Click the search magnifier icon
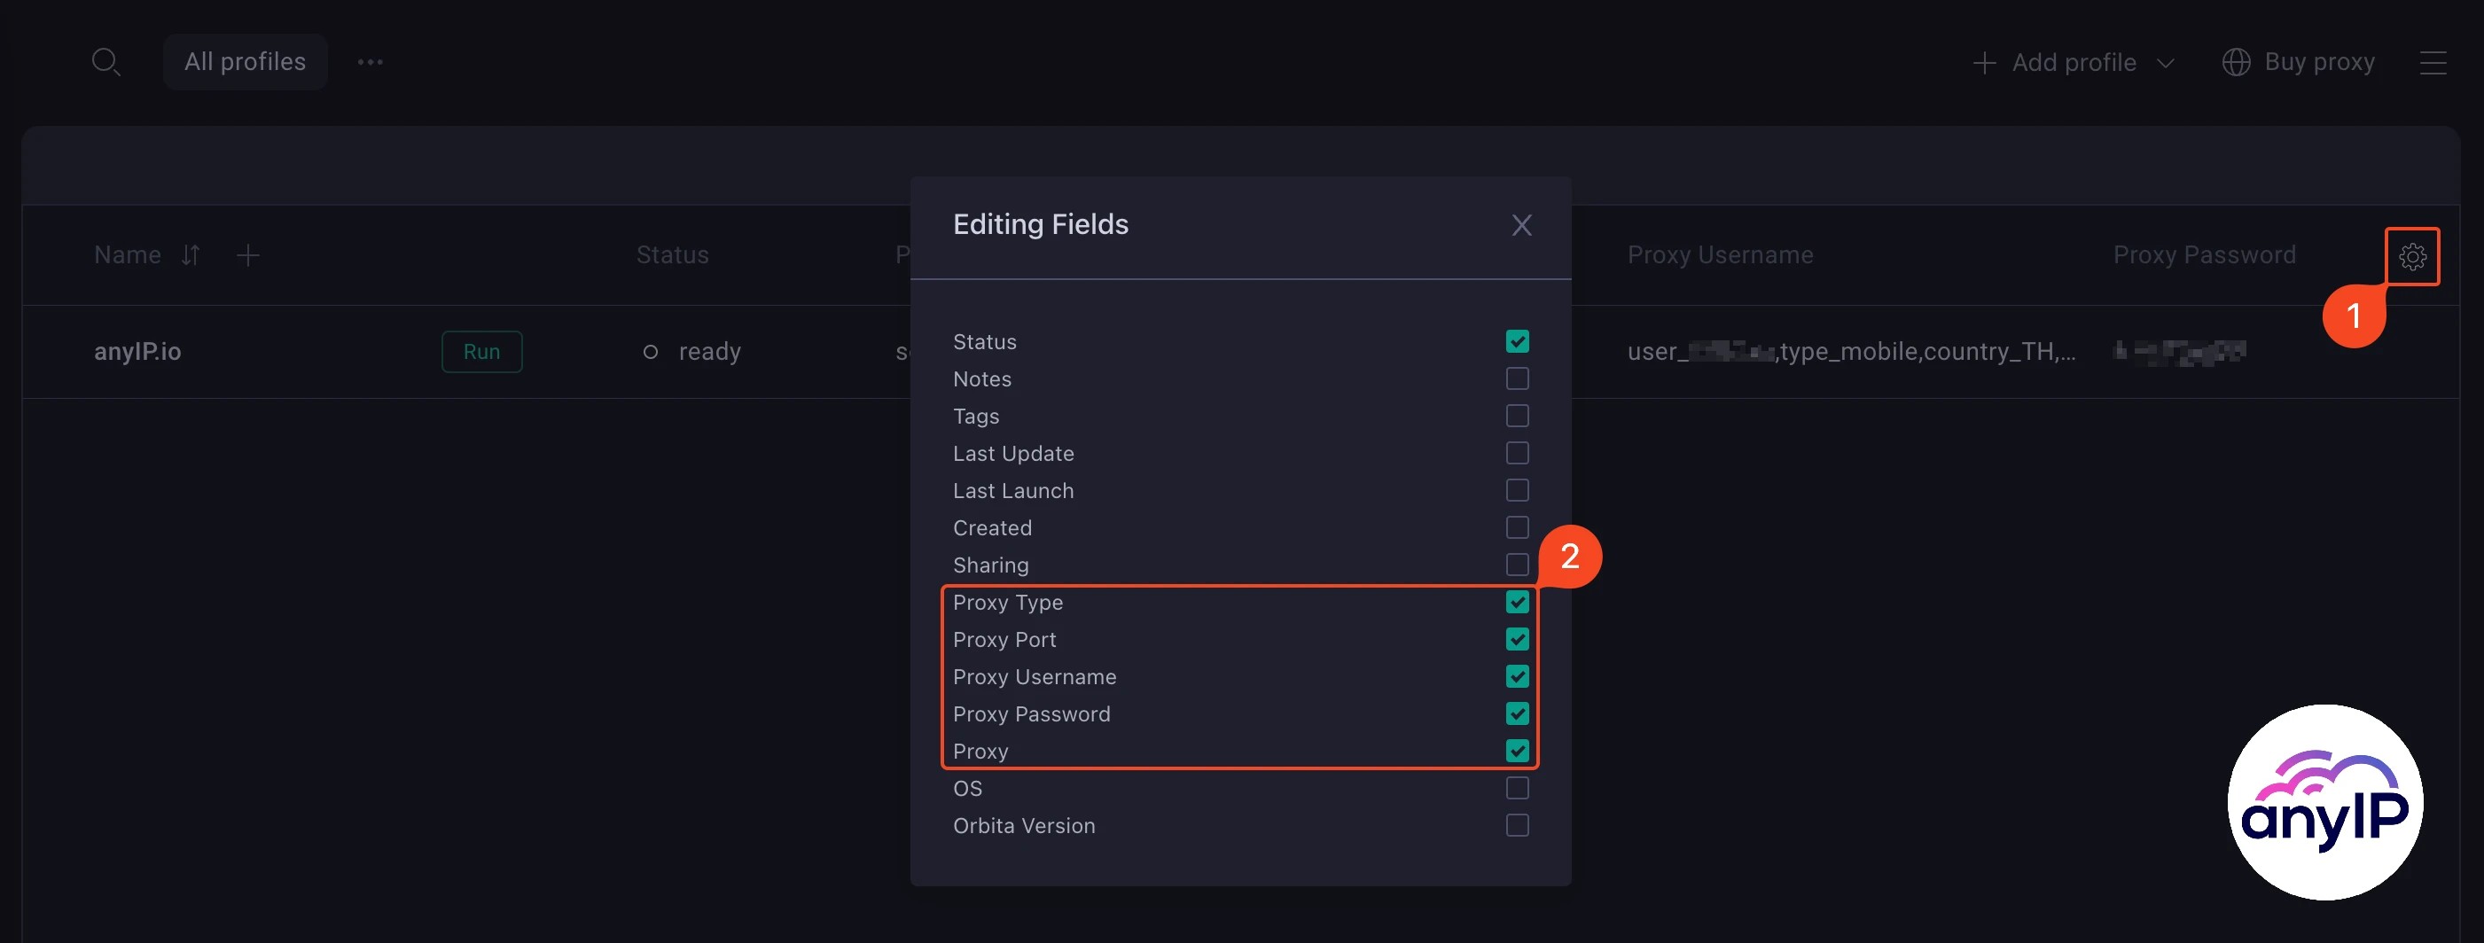Image resolution: width=2484 pixels, height=943 pixels. (x=107, y=62)
